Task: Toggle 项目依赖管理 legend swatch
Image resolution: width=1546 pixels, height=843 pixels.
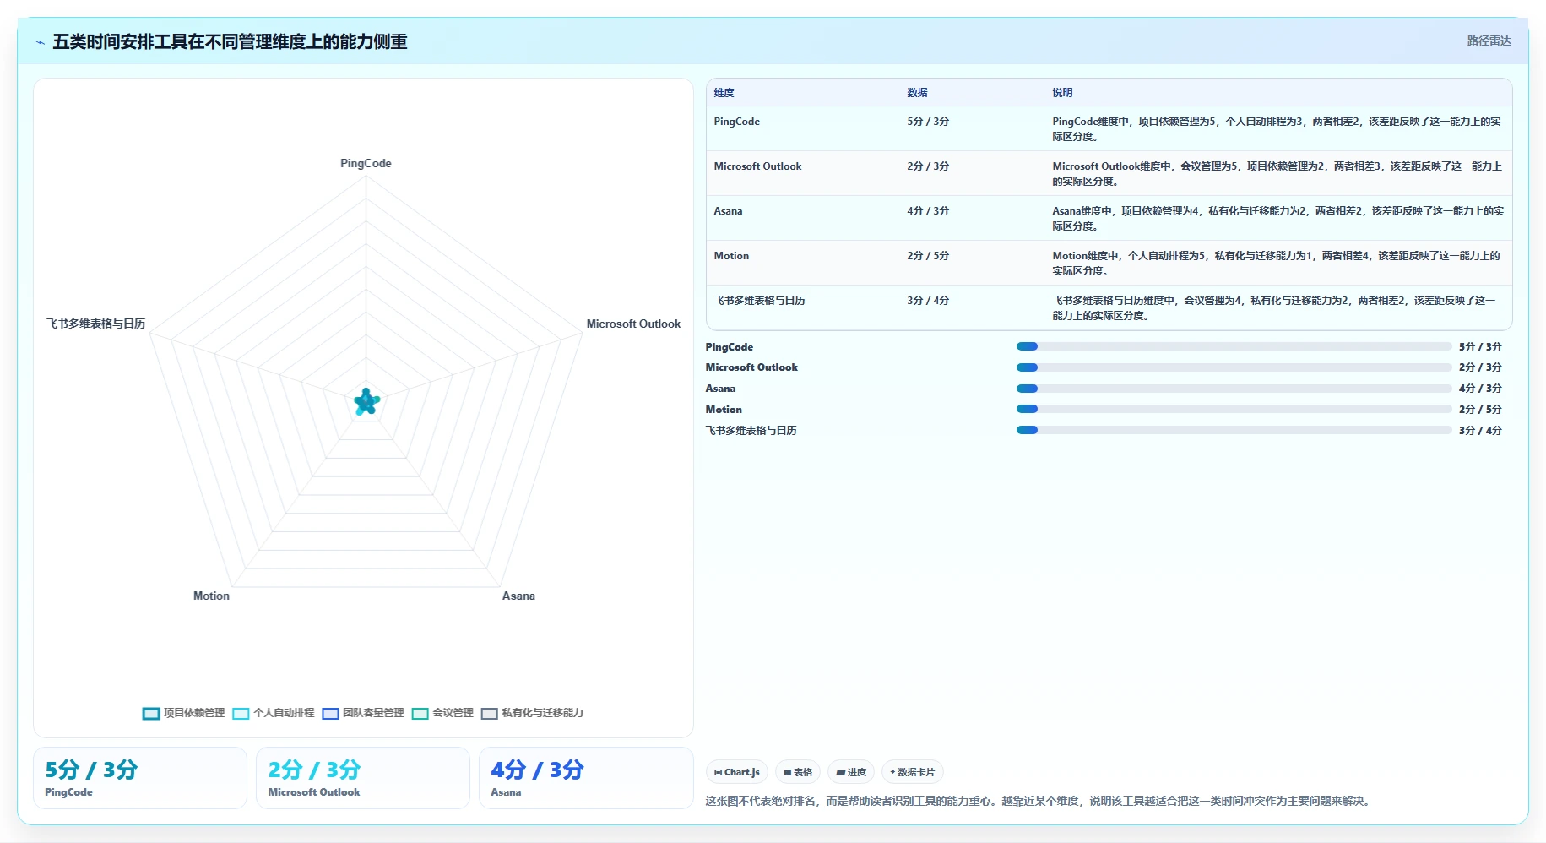Action: 151,714
